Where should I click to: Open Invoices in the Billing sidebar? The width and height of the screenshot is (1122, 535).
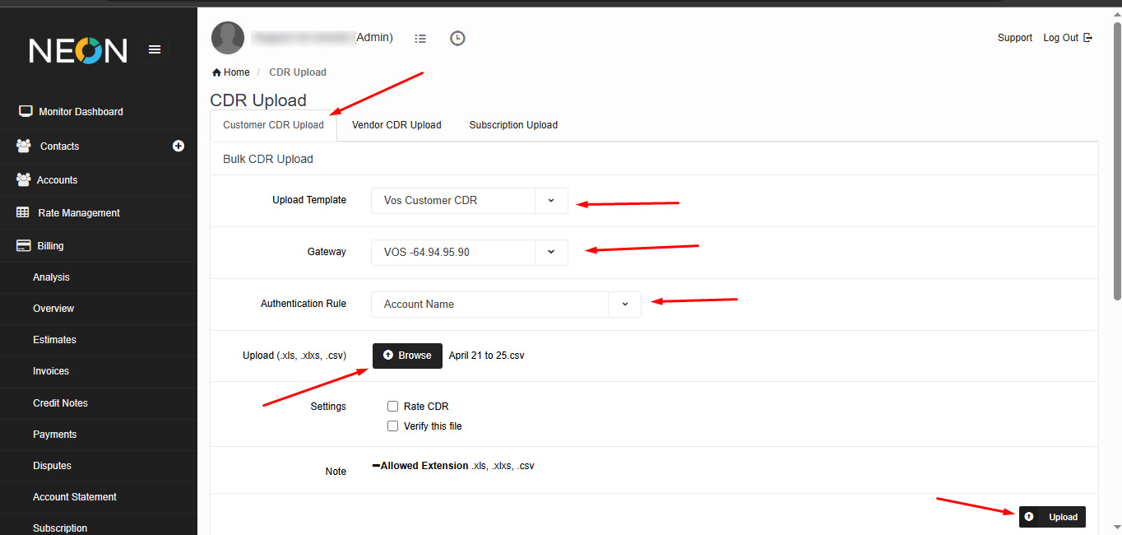[x=51, y=371]
